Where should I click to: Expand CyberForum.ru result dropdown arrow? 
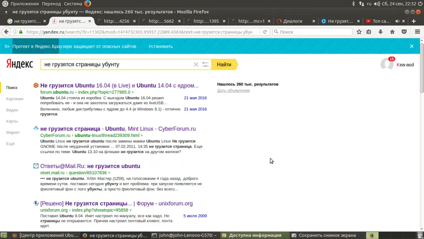(142, 136)
